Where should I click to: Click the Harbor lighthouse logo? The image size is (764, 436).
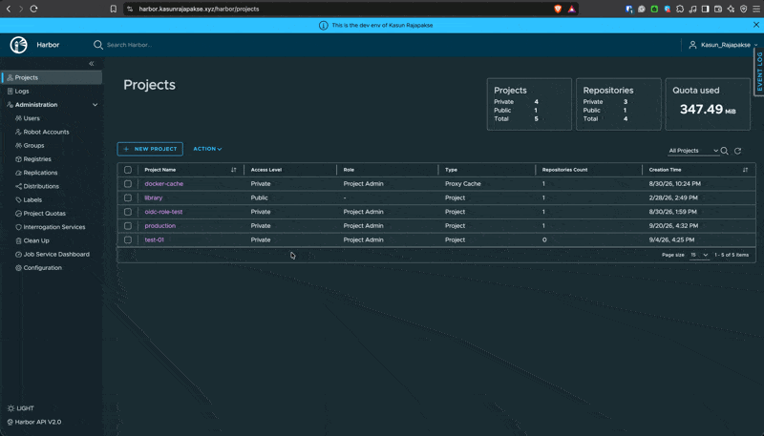point(18,45)
